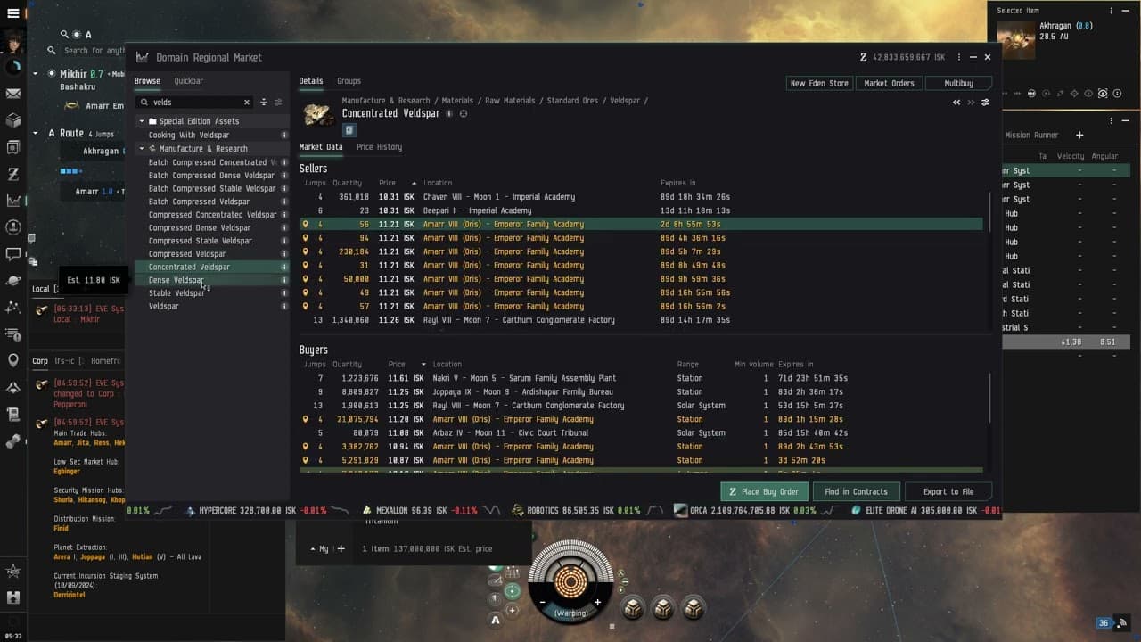
Task: Click the blue variations icon under Concentrated Veldspar
Action: tap(349, 130)
